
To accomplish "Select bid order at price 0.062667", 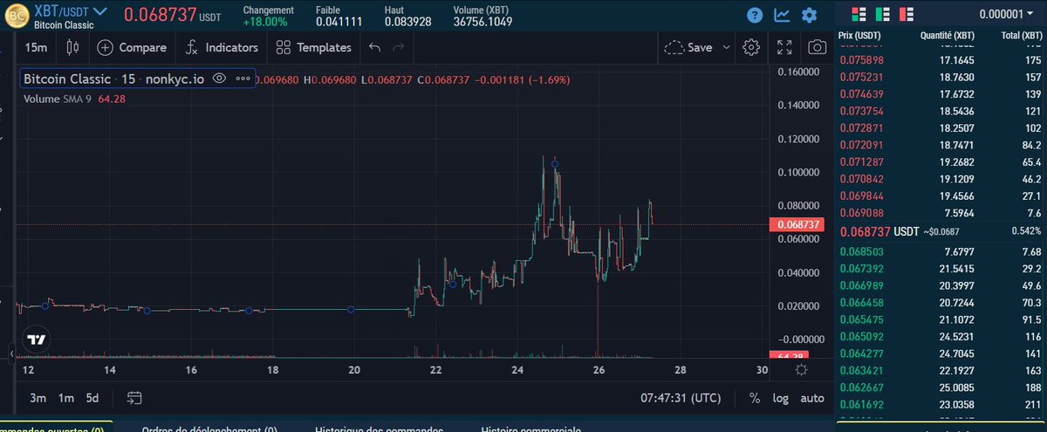I will pos(941,387).
